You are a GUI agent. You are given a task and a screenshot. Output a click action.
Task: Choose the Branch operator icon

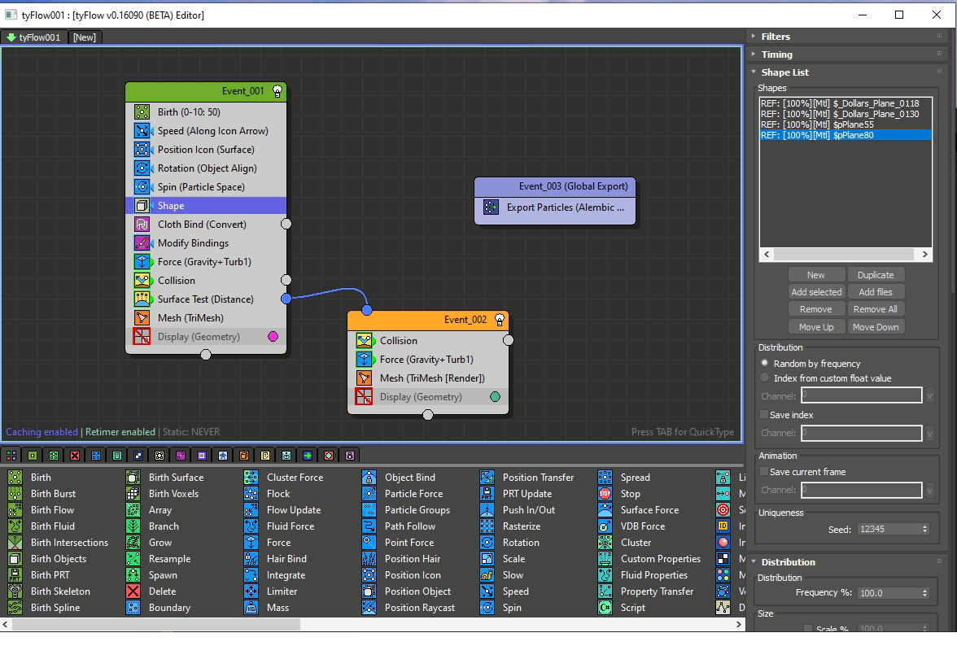tap(133, 526)
